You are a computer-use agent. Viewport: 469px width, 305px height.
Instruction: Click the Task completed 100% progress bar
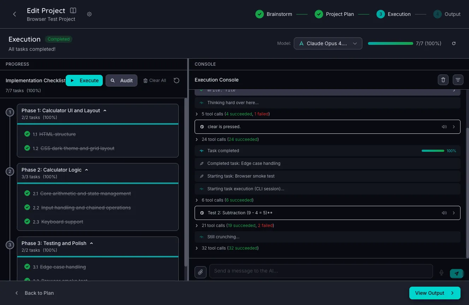tap(433, 151)
